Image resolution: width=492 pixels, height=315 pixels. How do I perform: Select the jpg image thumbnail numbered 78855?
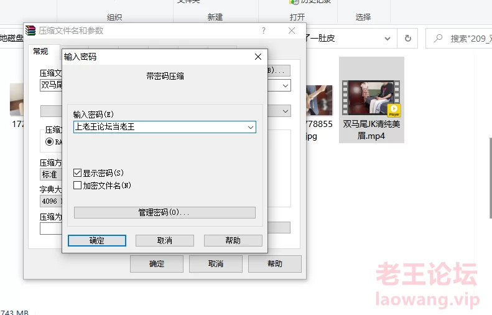tap(319, 100)
